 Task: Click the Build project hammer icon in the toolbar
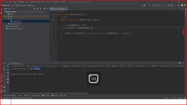pos(149,5)
